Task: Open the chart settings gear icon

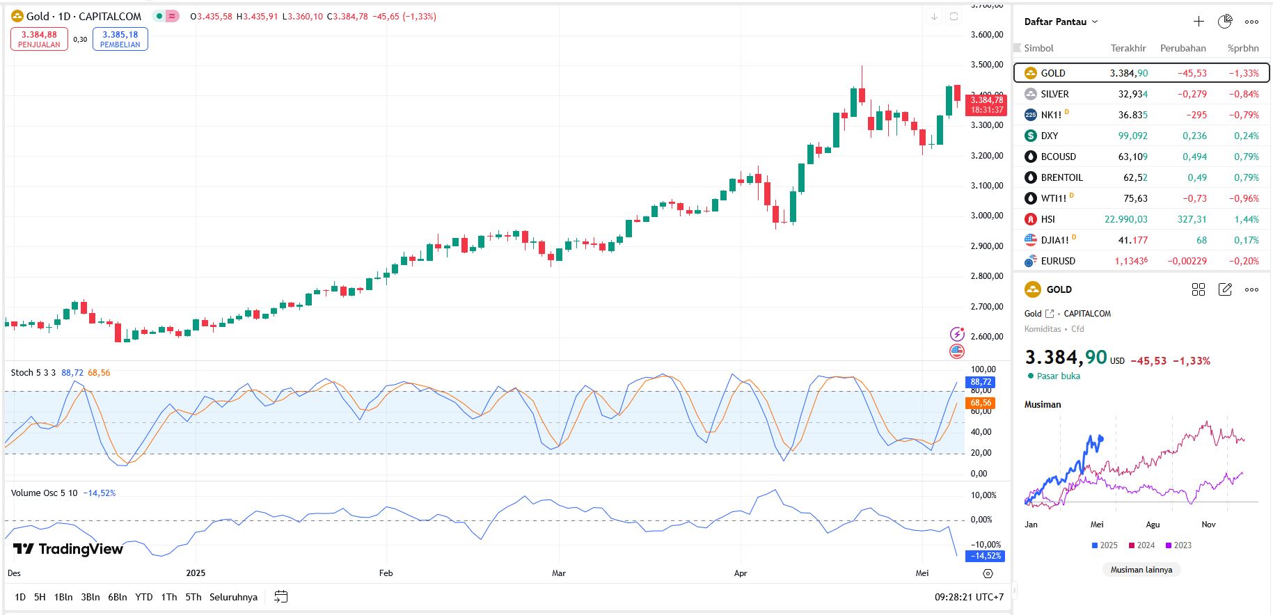Action: tap(988, 574)
